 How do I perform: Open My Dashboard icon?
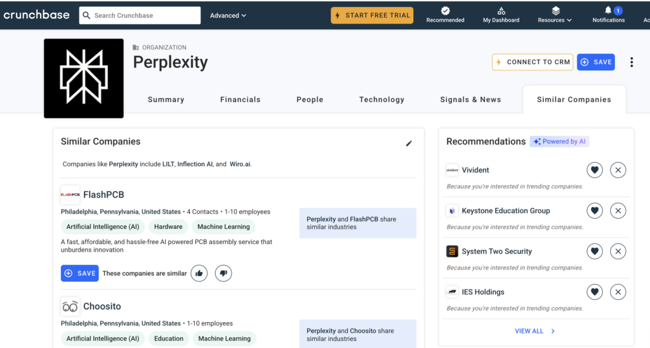(x=501, y=11)
